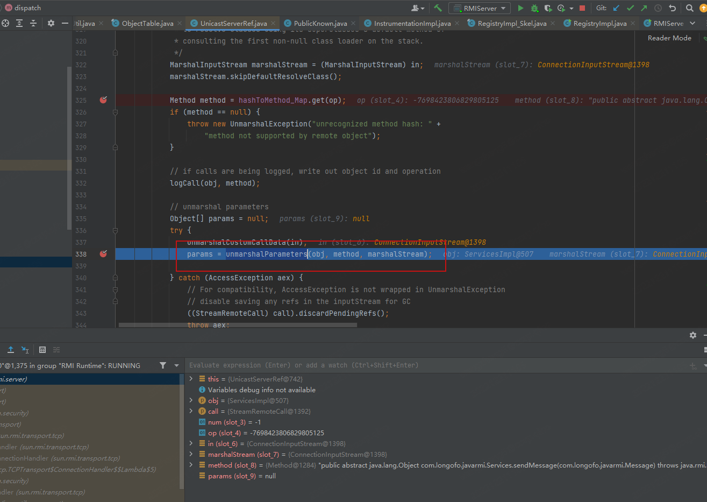The image size is (707, 502).
Task: Toggle code fold marker at line 326
Action: coord(115,112)
